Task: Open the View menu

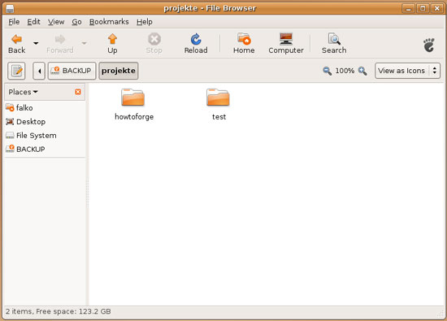Action: (x=56, y=22)
